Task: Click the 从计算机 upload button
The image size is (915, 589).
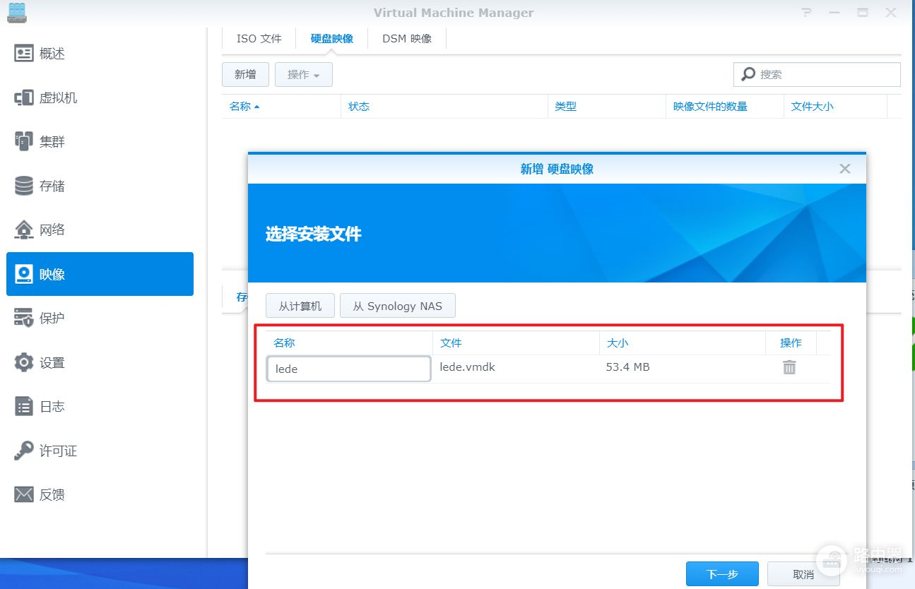Action: [x=300, y=306]
